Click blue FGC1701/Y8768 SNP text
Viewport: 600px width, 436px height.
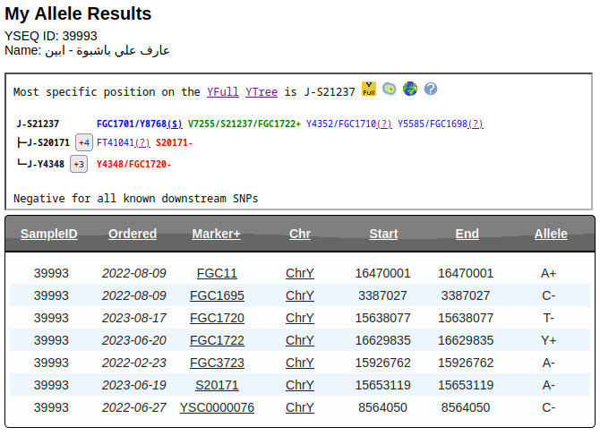(132, 124)
